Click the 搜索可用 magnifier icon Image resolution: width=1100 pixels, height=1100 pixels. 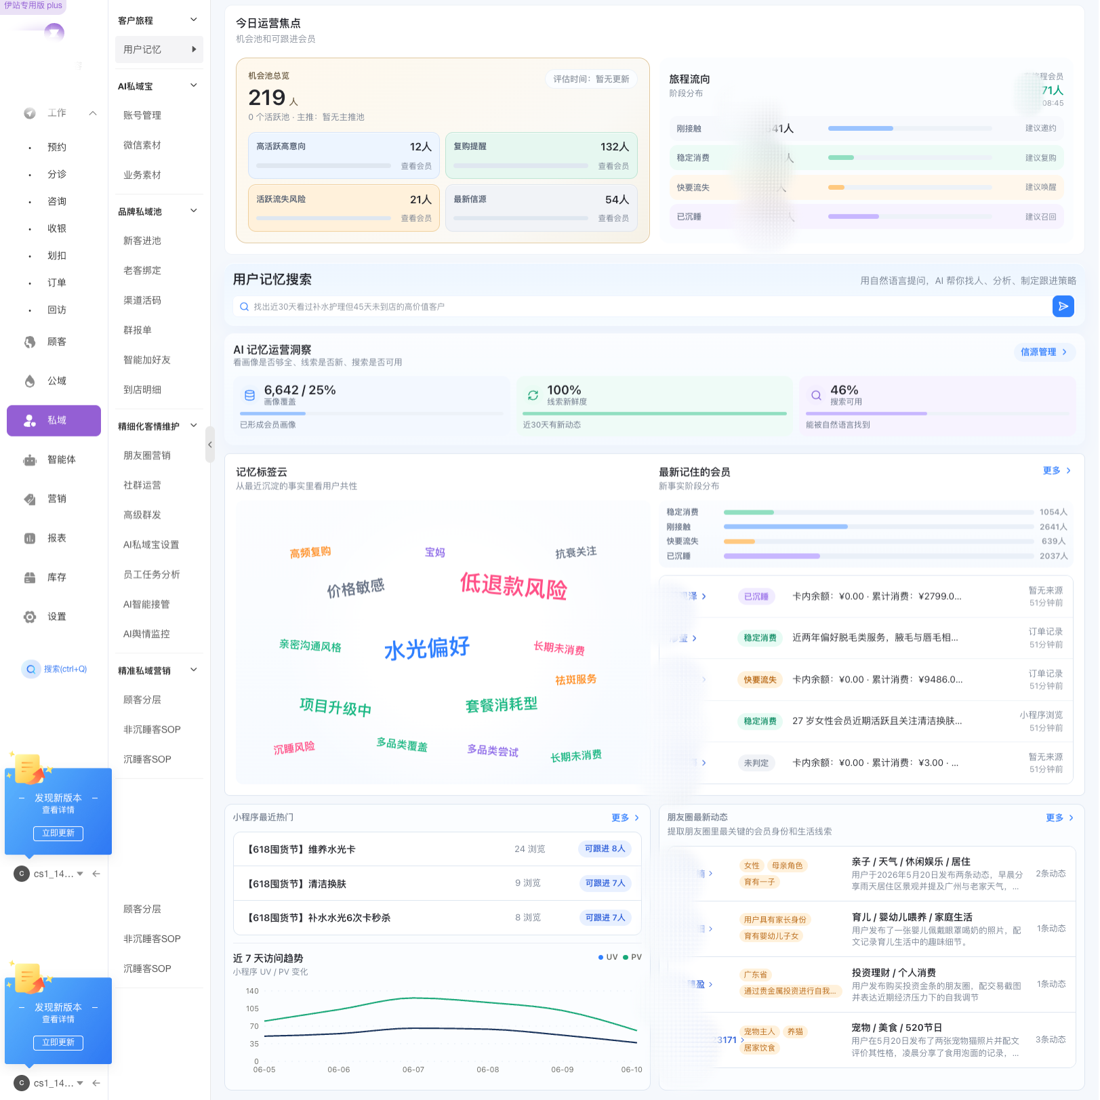pos(816,395)
